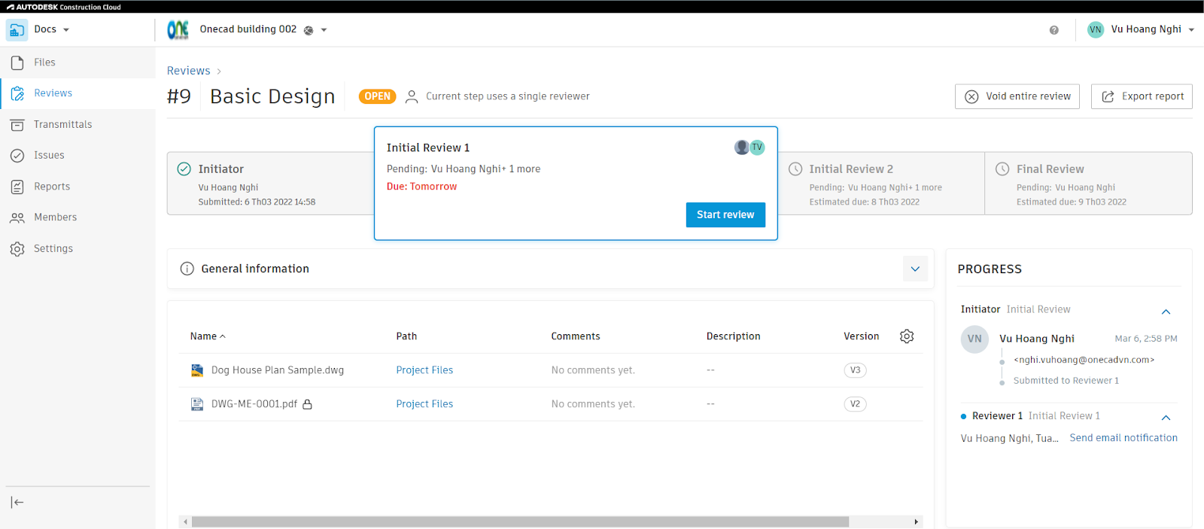1204x529 pixels.
Task: Click the Dog House Plan Sample.dwg file icon
Action: click(x=197, y=370)
